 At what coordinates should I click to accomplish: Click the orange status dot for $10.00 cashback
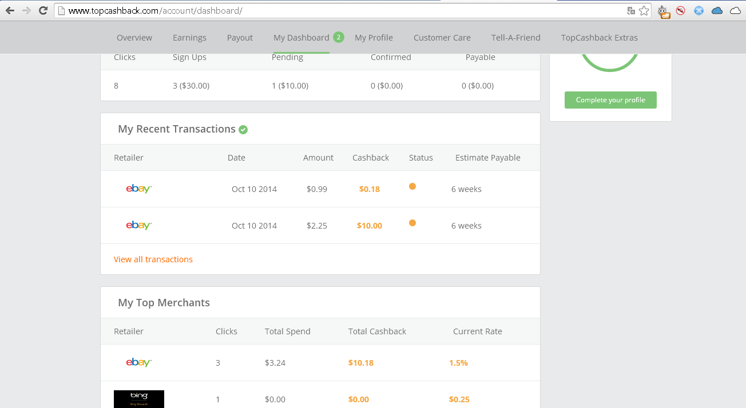(412, 223)
